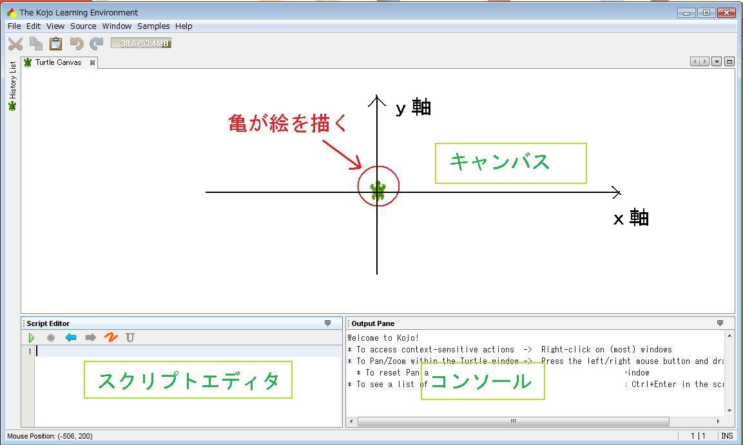This screenshot has width=743, height=445.
Task: Click the forward history arrow in Script Editor
Action: tap(90, 337)
